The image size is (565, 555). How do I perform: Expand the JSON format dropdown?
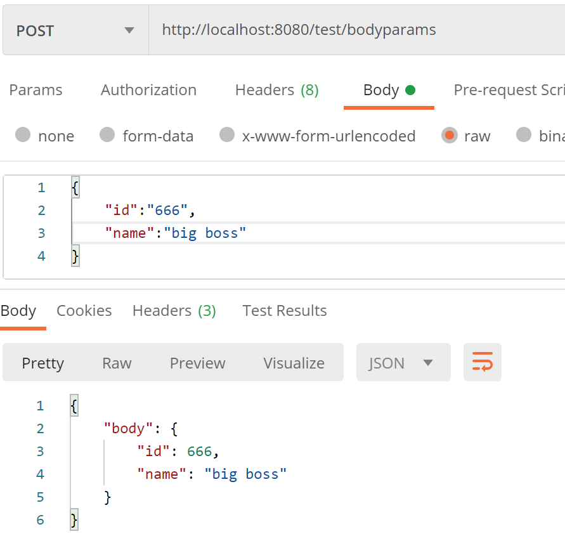[x=403, y=363]
